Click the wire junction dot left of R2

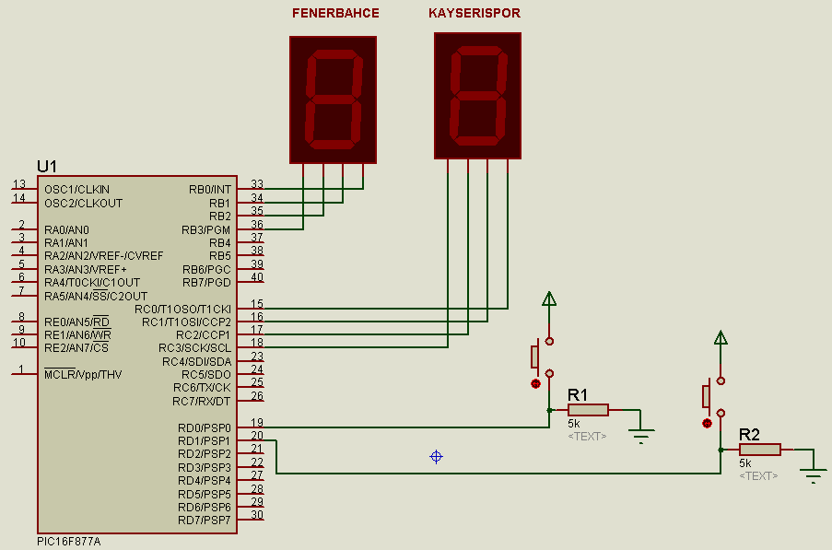point(721,450)
